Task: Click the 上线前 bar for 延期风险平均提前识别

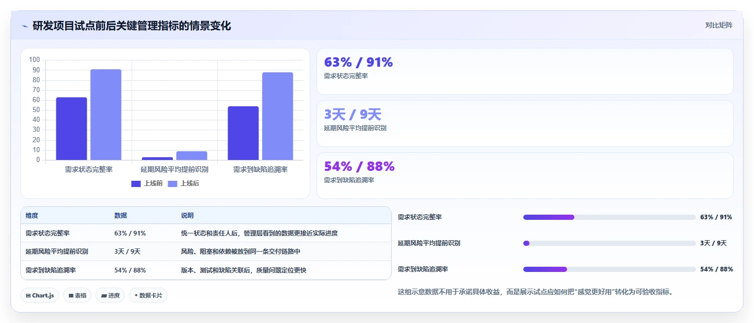Action: (x=157, y=158)
